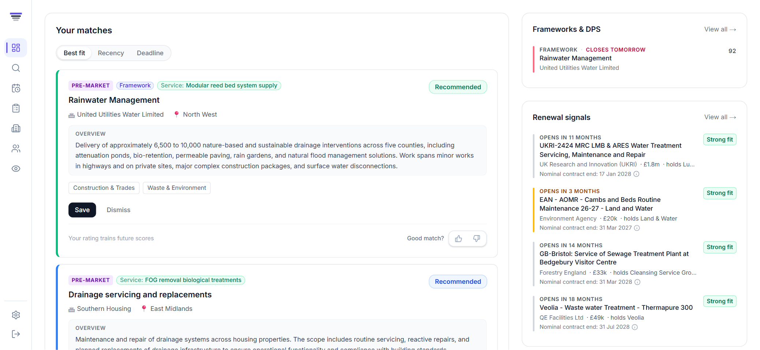The image size is (760, 350).
Task: Open the clipboard checklist icon in sidebar
Action: point(16,108)
